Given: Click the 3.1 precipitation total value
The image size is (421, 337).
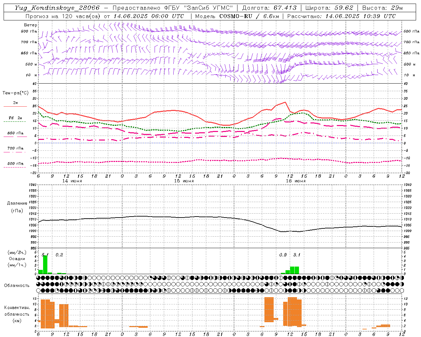Looking at the screenshot, I should 297,255.
